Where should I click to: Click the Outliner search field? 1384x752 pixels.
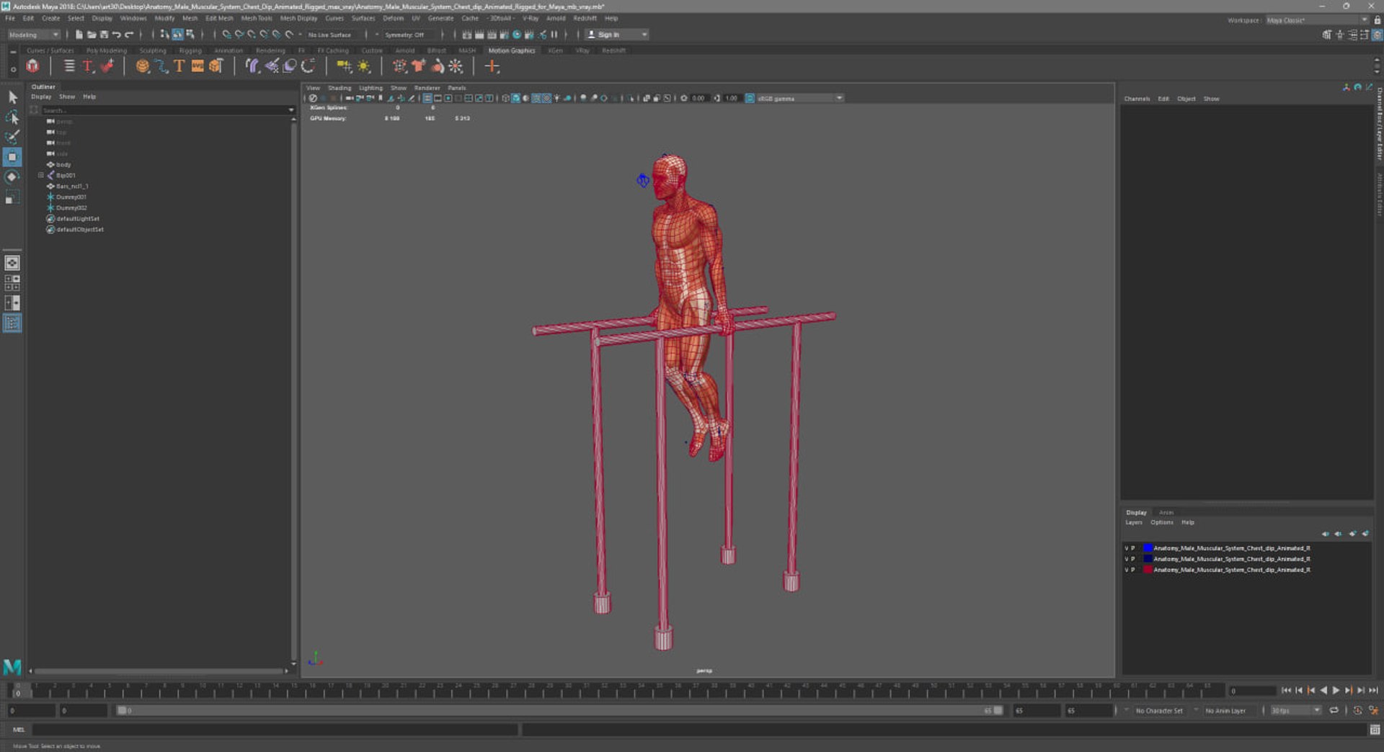[x=164, y=110]
